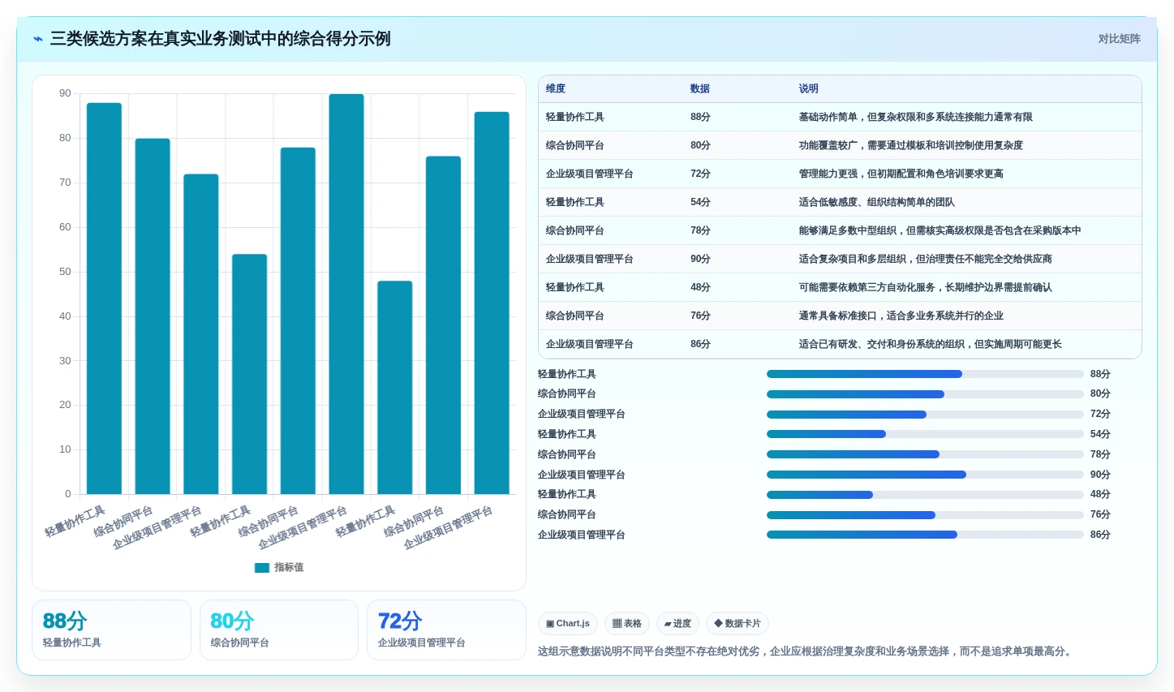Click the footer note starting '这组示意数据说明'
Viewport: 1174px width, 692px height.
coord(807,651)
